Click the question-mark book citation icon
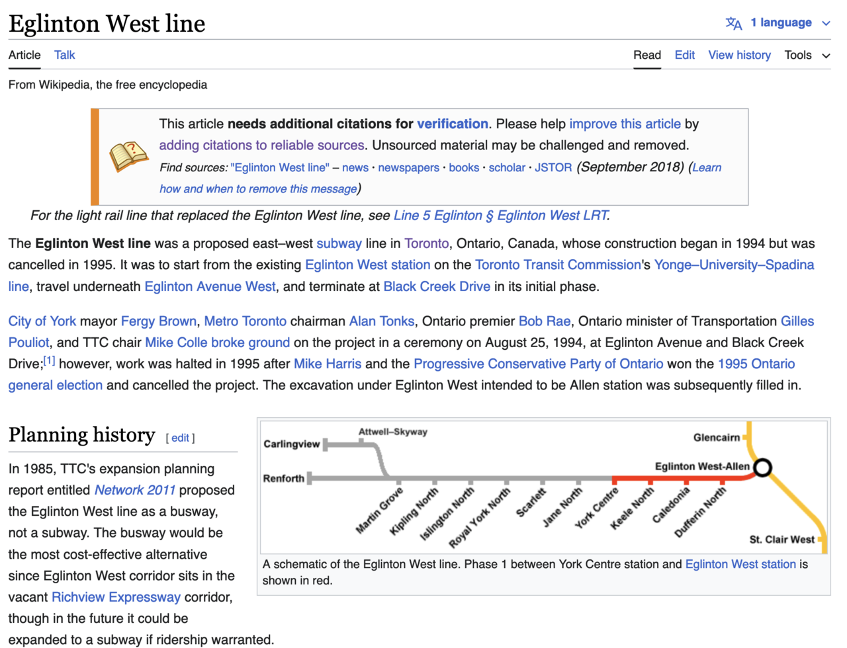This screenshot has width=847, height=648. [x=128, y=157]
